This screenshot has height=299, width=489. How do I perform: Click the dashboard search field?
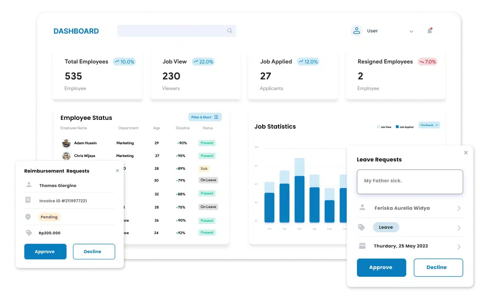click(172, 31)
